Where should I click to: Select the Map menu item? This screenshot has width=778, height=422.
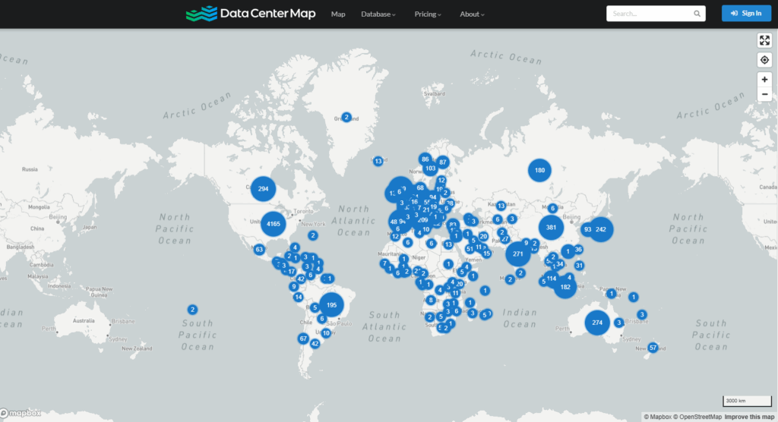point(338,14)
